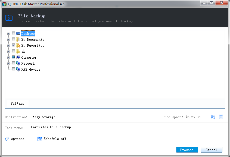Click the QILING logo in the title bar
The image size is (230, 157).
pyautogui.click(x=4, y=3)
